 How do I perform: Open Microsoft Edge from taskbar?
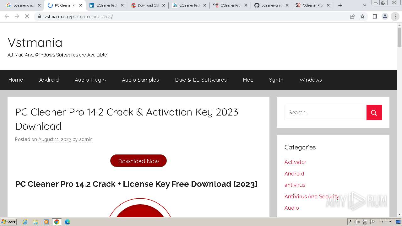click(x=68, y=222)
